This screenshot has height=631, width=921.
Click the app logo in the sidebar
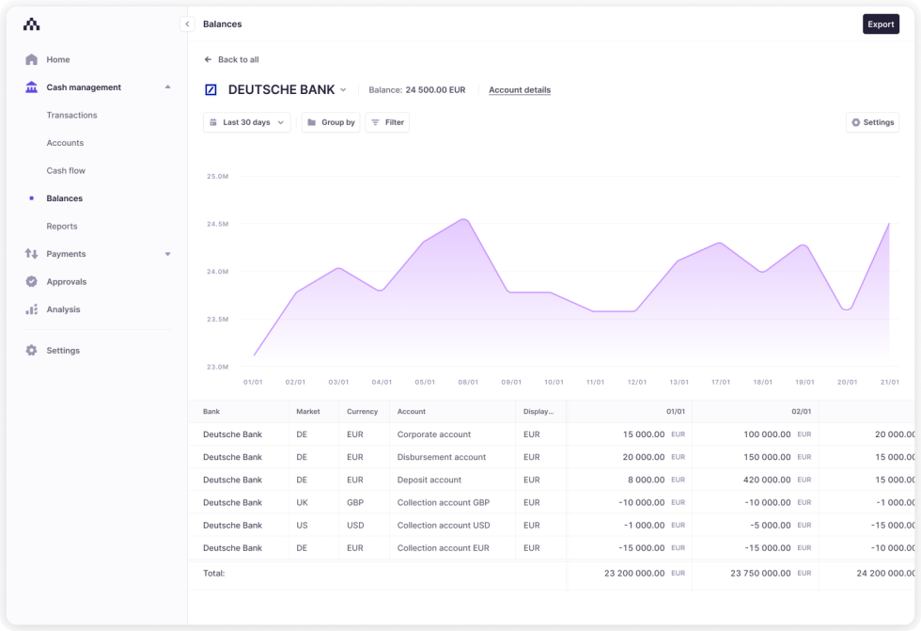[31, 24]
